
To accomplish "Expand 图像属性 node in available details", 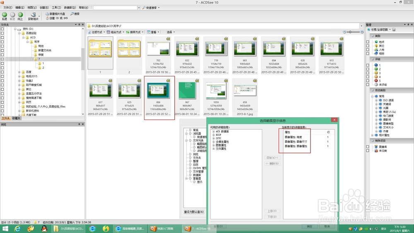I will tap(214, 145).
